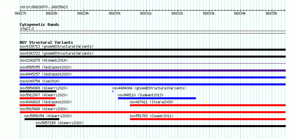Screen dimensions: 295x139
Task: Select the blue bar under nsv948110
Action: [157, 98]
